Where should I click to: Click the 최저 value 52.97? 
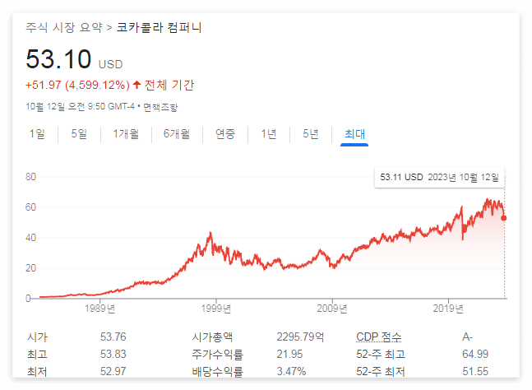[x=113, y=371]
